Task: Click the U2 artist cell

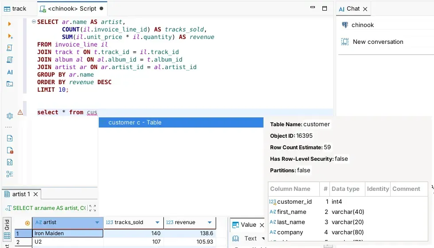Action: [x=67, y=242]
